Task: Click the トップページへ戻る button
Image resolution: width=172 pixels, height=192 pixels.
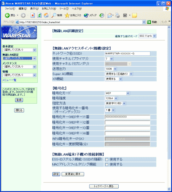Action: pyautogui.click(x=104, y=187)
